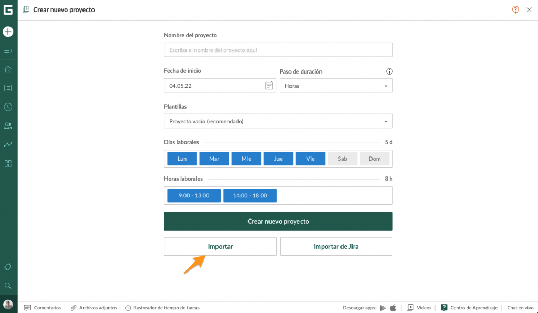Click the plus icon in the sidebar
The image size is (538, 313).
[8, 32]
